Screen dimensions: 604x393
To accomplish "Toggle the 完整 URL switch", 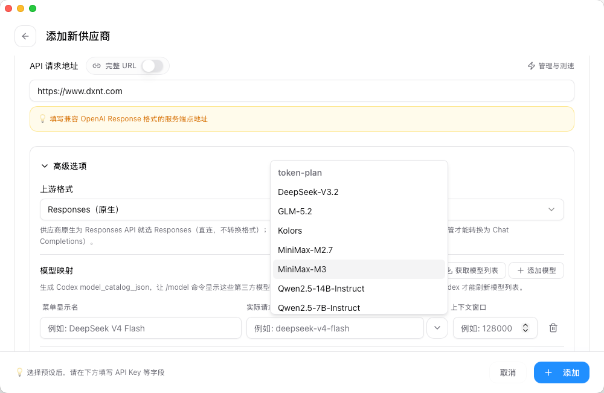I will coord(153,66).
